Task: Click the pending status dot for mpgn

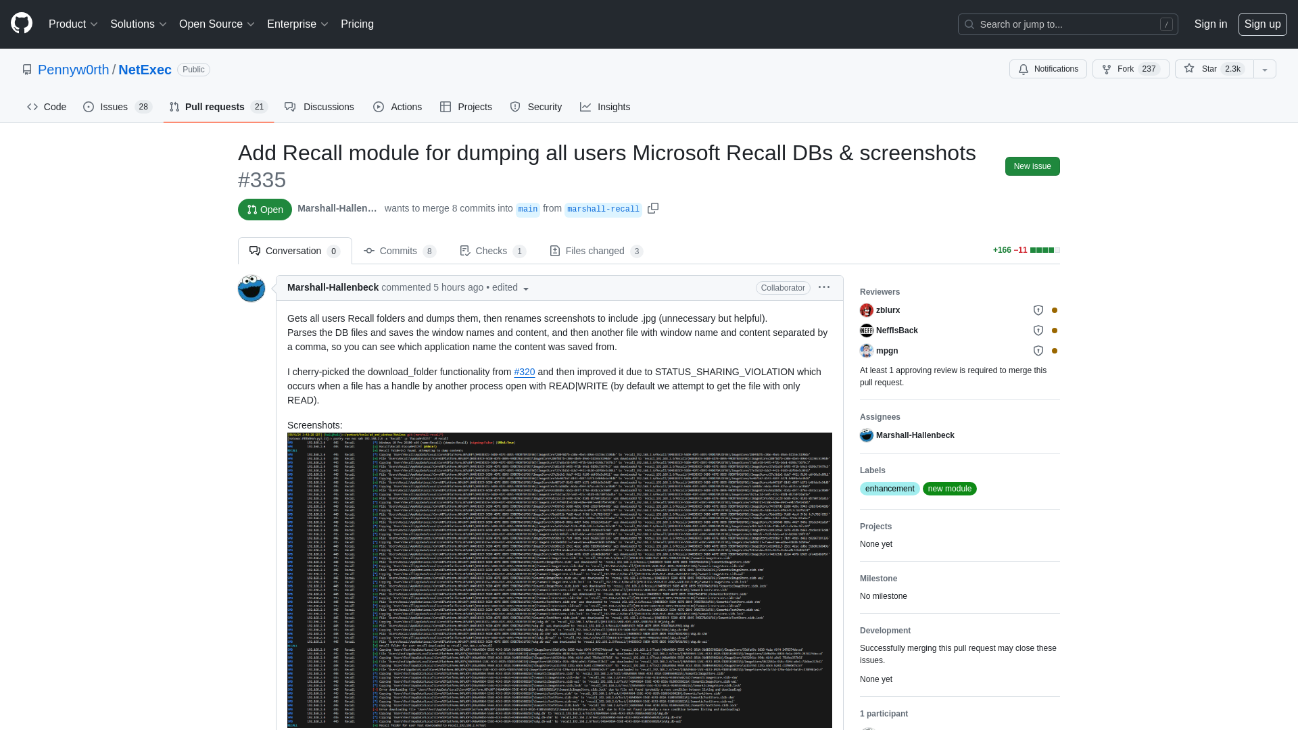Action: point(1055,351)
